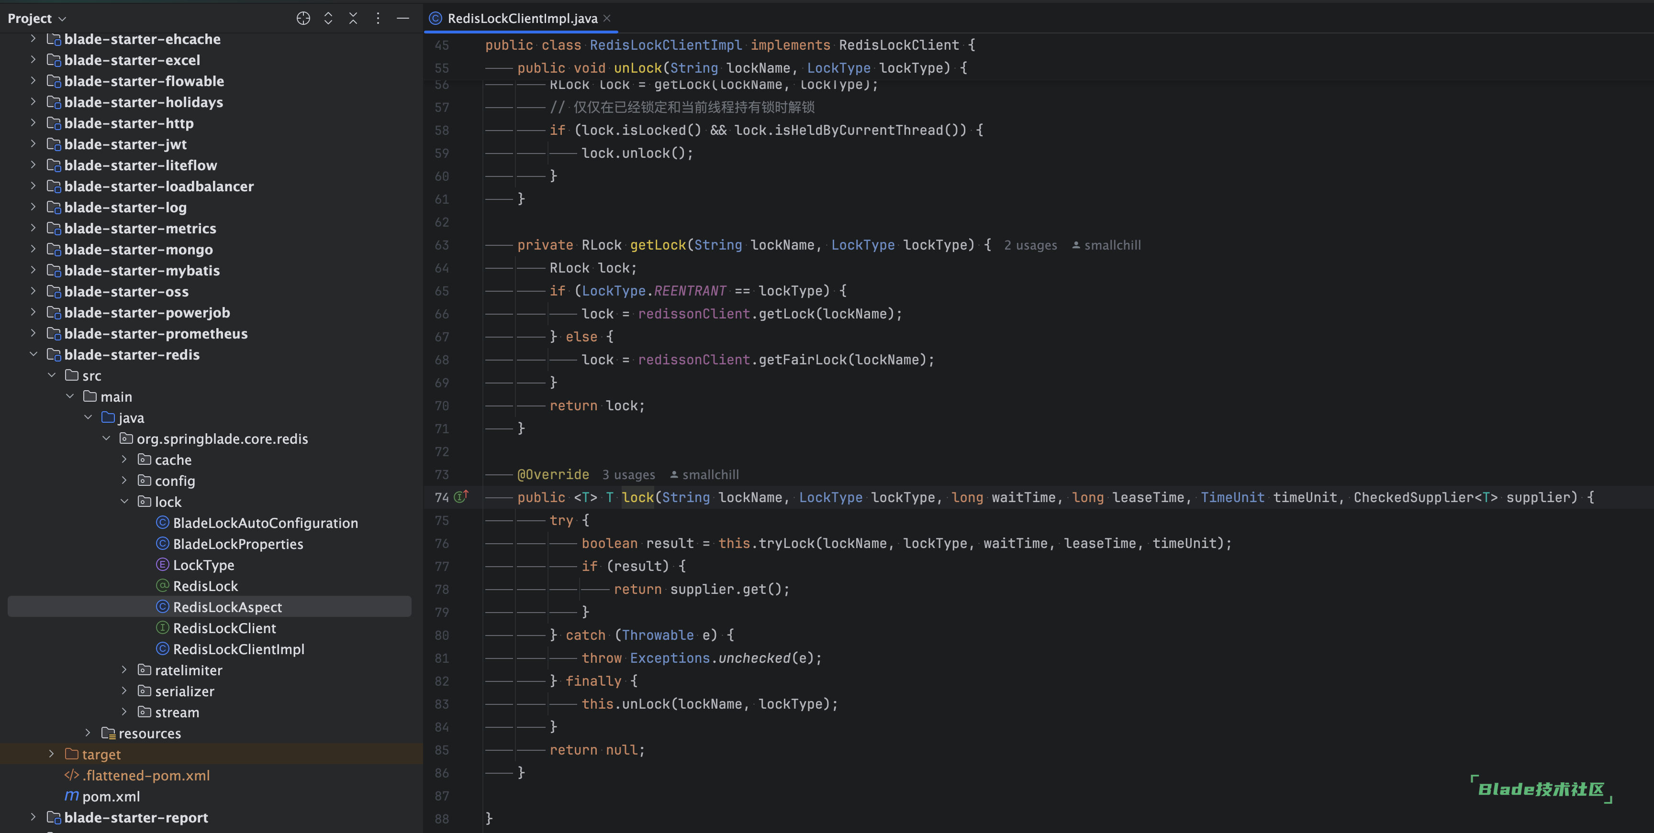Expand the blade-starter-mybatis module
The image size is (1654, 833).
34,270
